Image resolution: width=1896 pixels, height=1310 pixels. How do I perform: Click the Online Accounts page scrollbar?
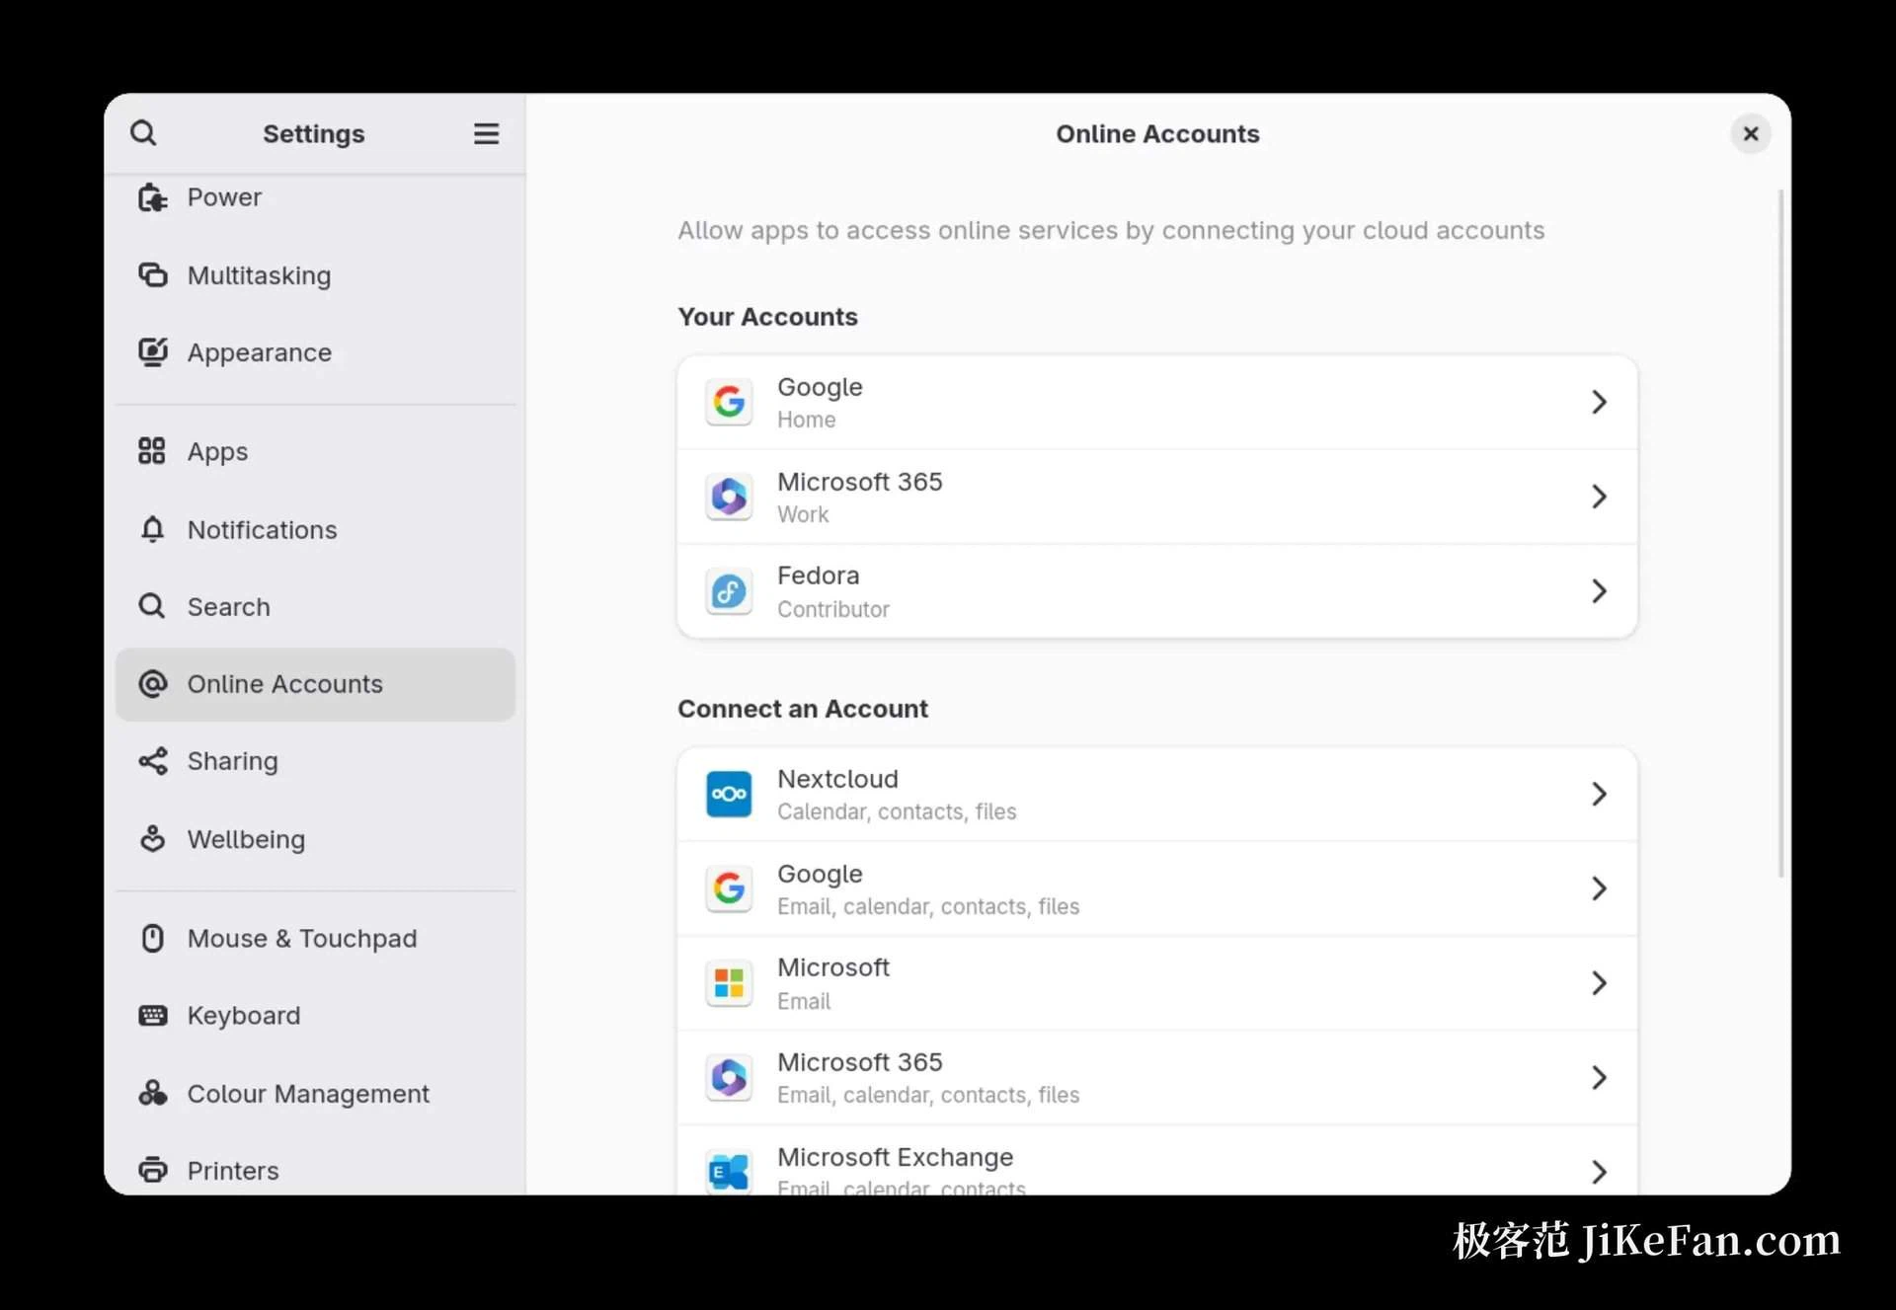point(1780,533)
